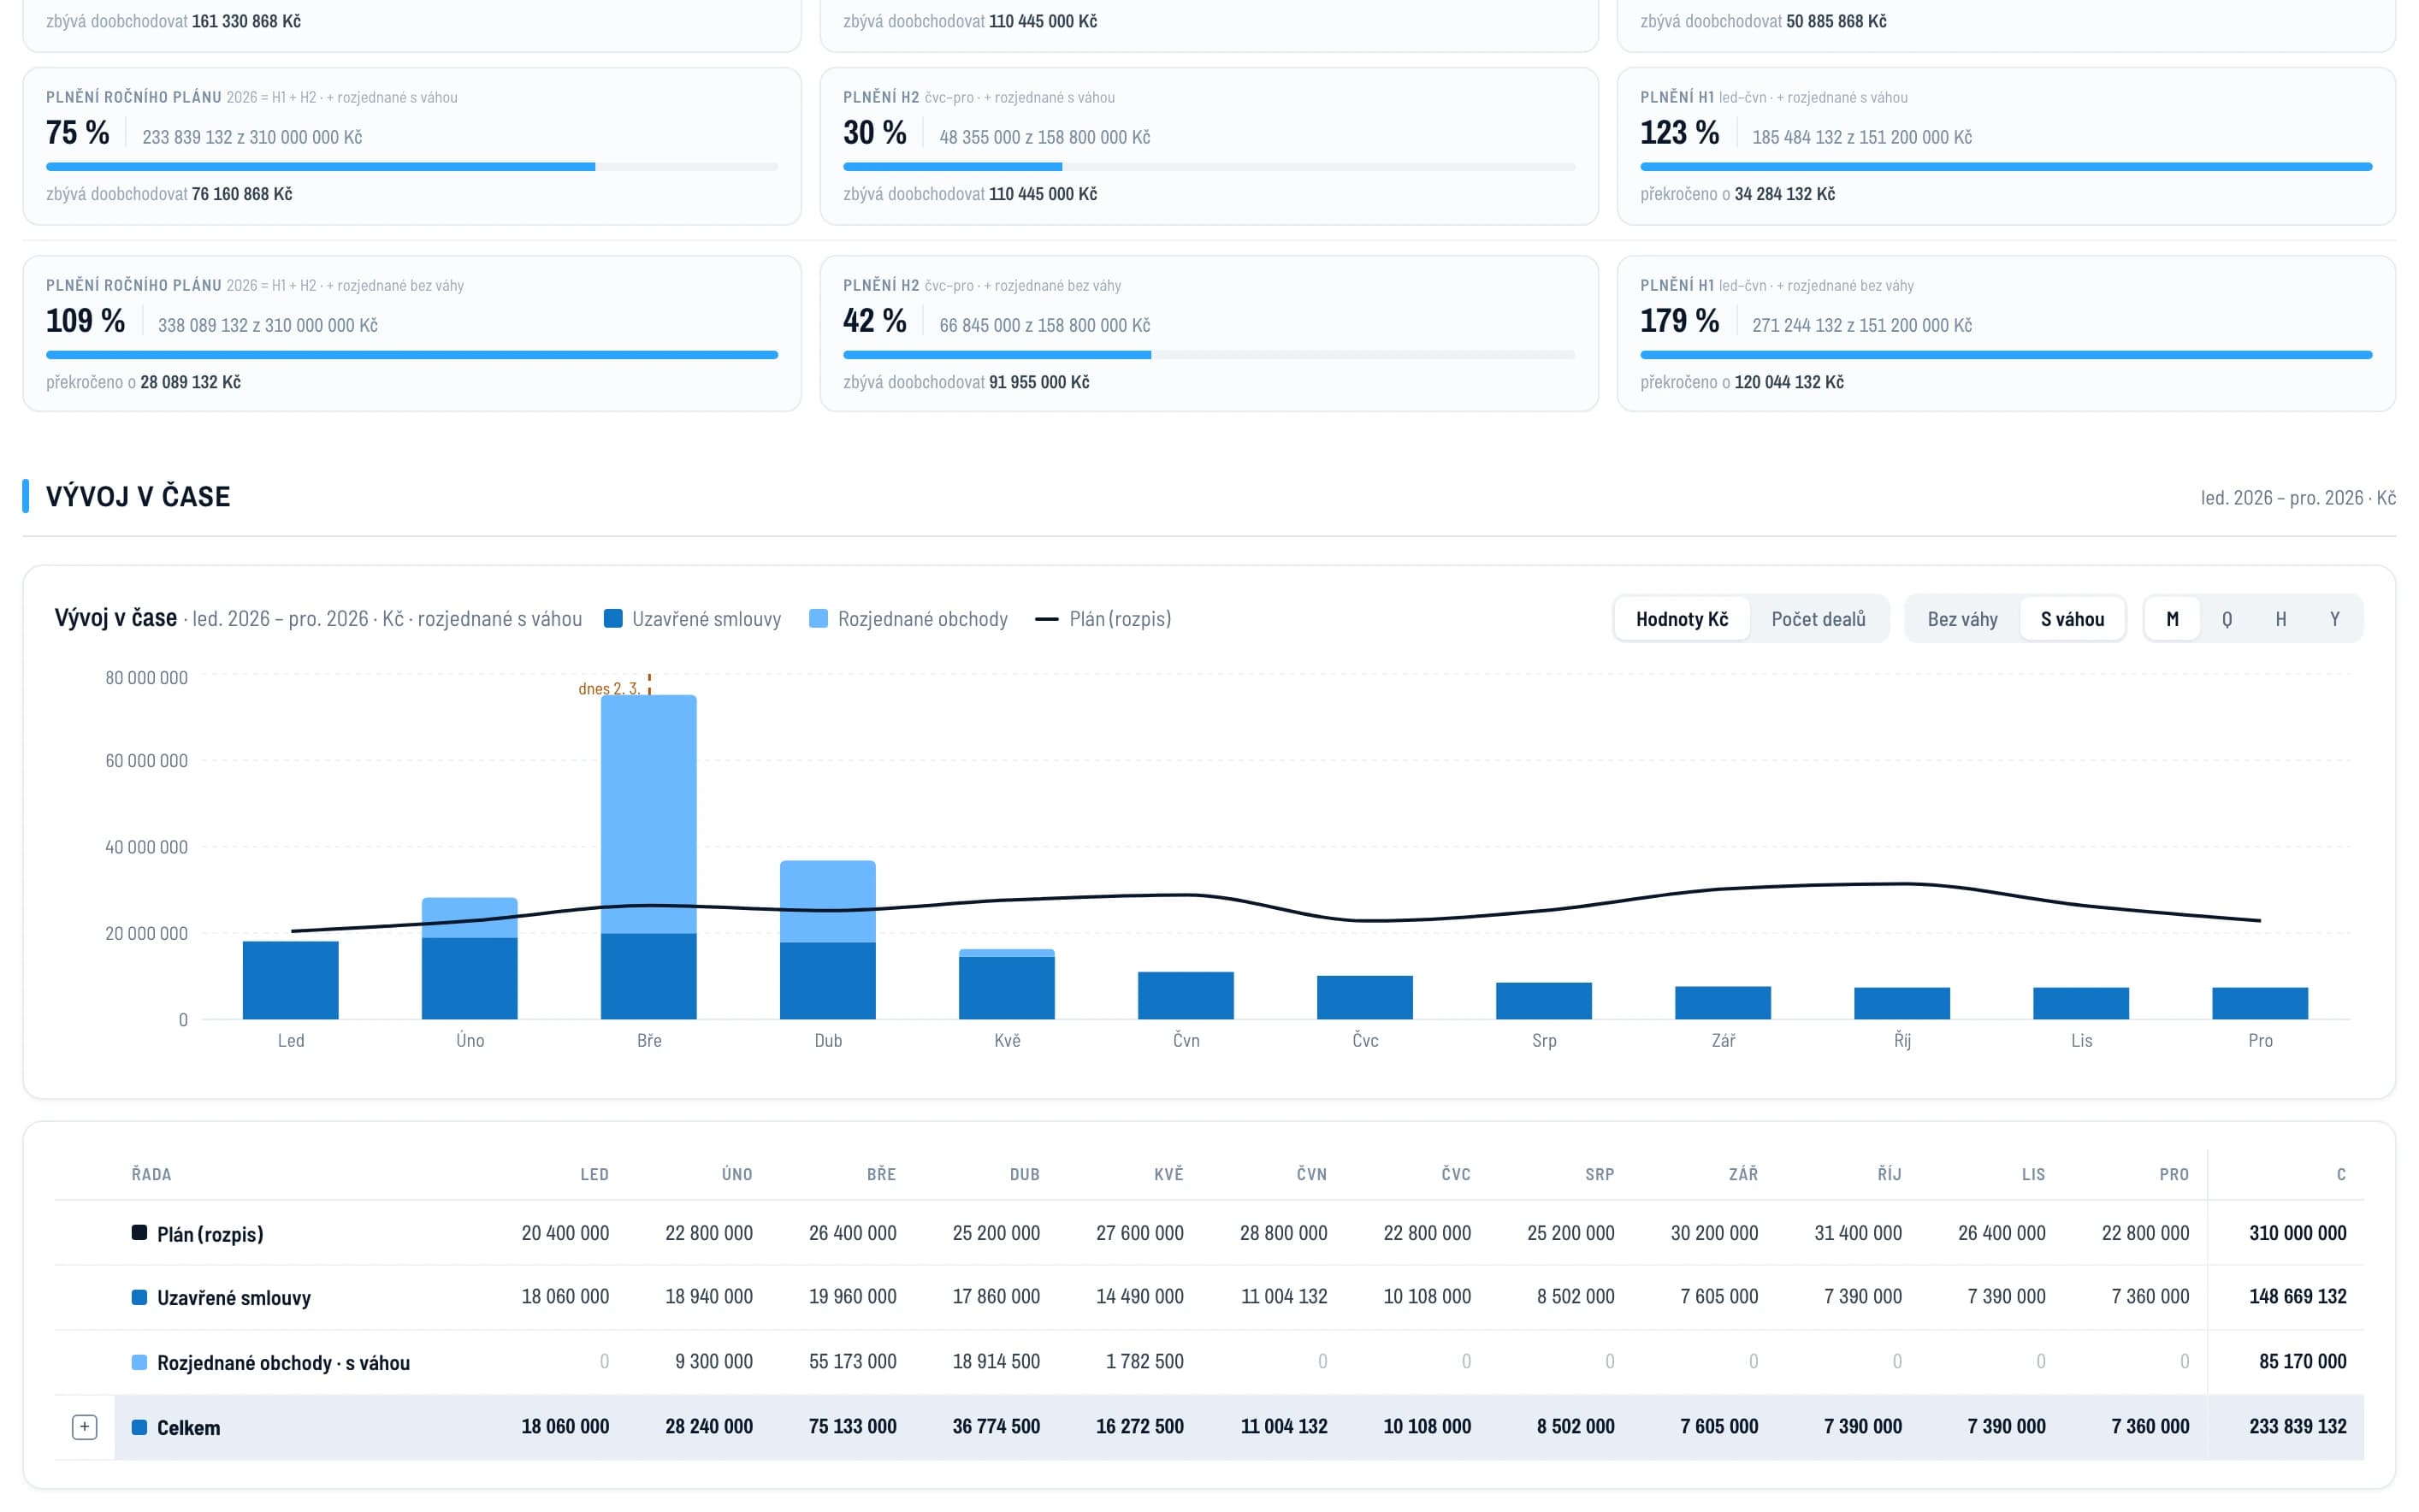This screenshot has width=2419, height=1512.
Task: Select Hodnoty Kč view
Action: pyautogui.click(x=1682, y=619)
